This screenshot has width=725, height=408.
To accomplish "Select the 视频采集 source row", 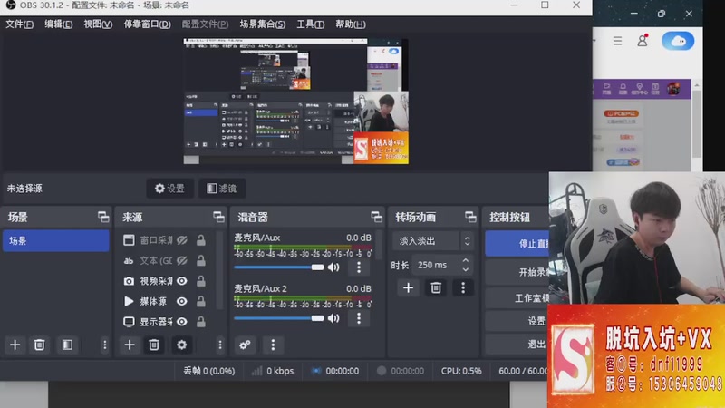I will click(165, 281).
